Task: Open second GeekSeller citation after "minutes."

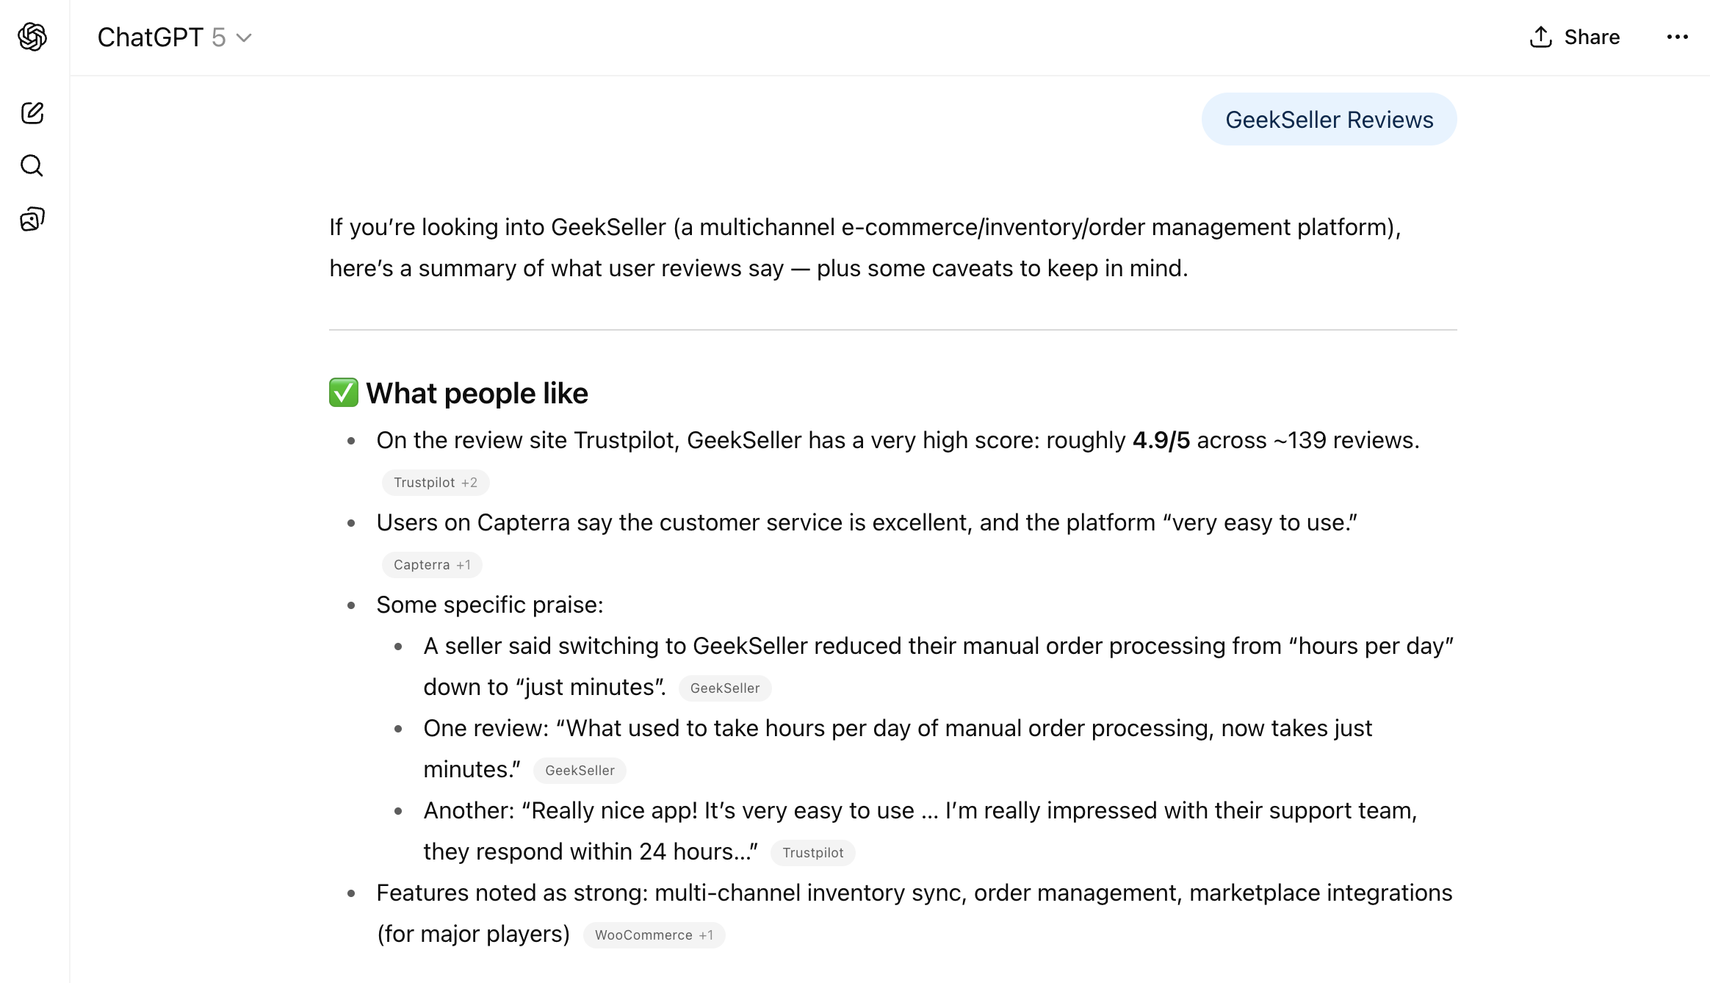Action: pyautogui.click(x=580, y=771)
